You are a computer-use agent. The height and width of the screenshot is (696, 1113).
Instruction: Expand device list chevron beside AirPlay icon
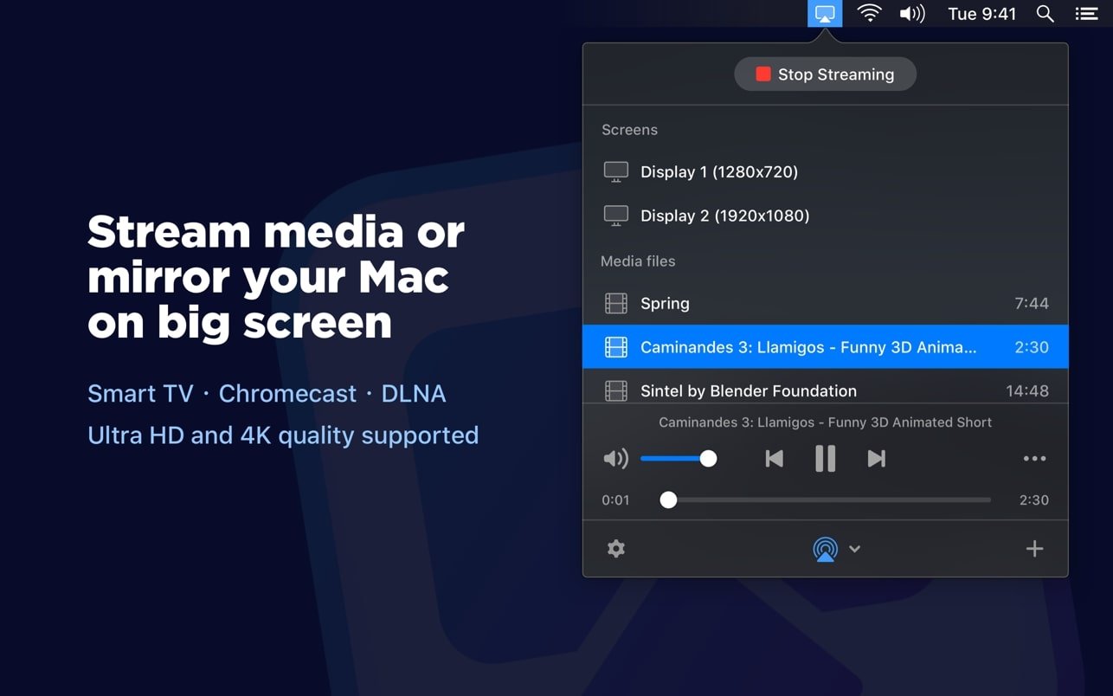pos(854,549)
